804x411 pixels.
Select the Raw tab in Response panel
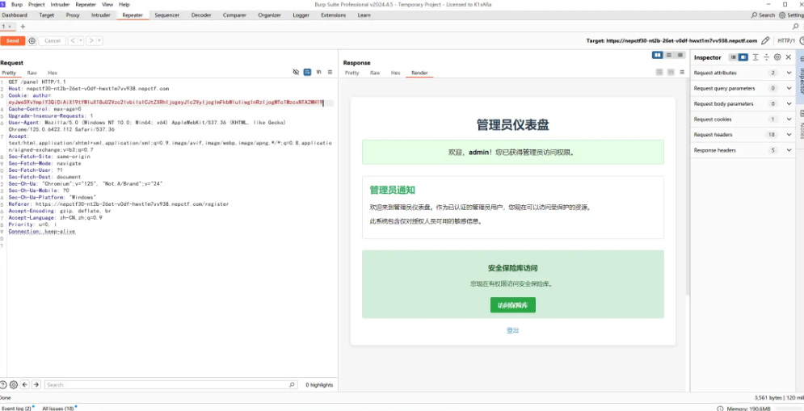click(375, 73)
